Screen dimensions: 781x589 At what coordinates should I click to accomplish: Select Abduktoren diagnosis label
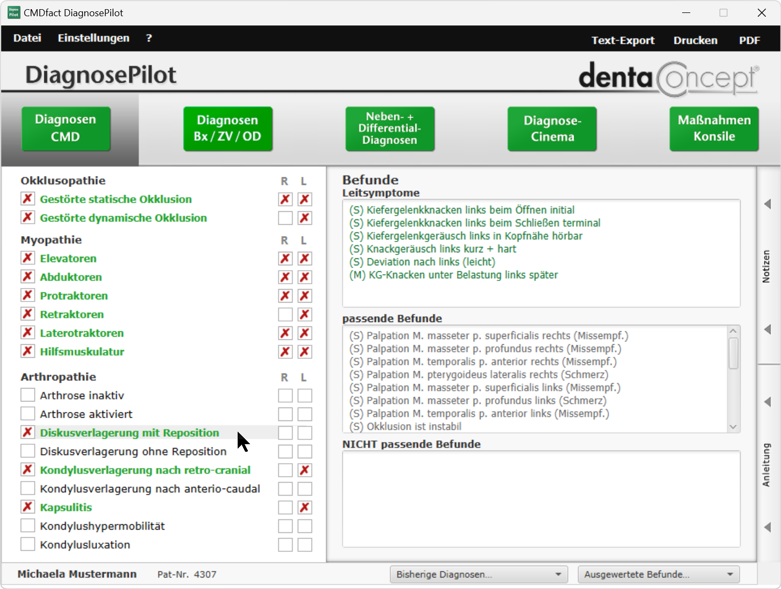71,277
